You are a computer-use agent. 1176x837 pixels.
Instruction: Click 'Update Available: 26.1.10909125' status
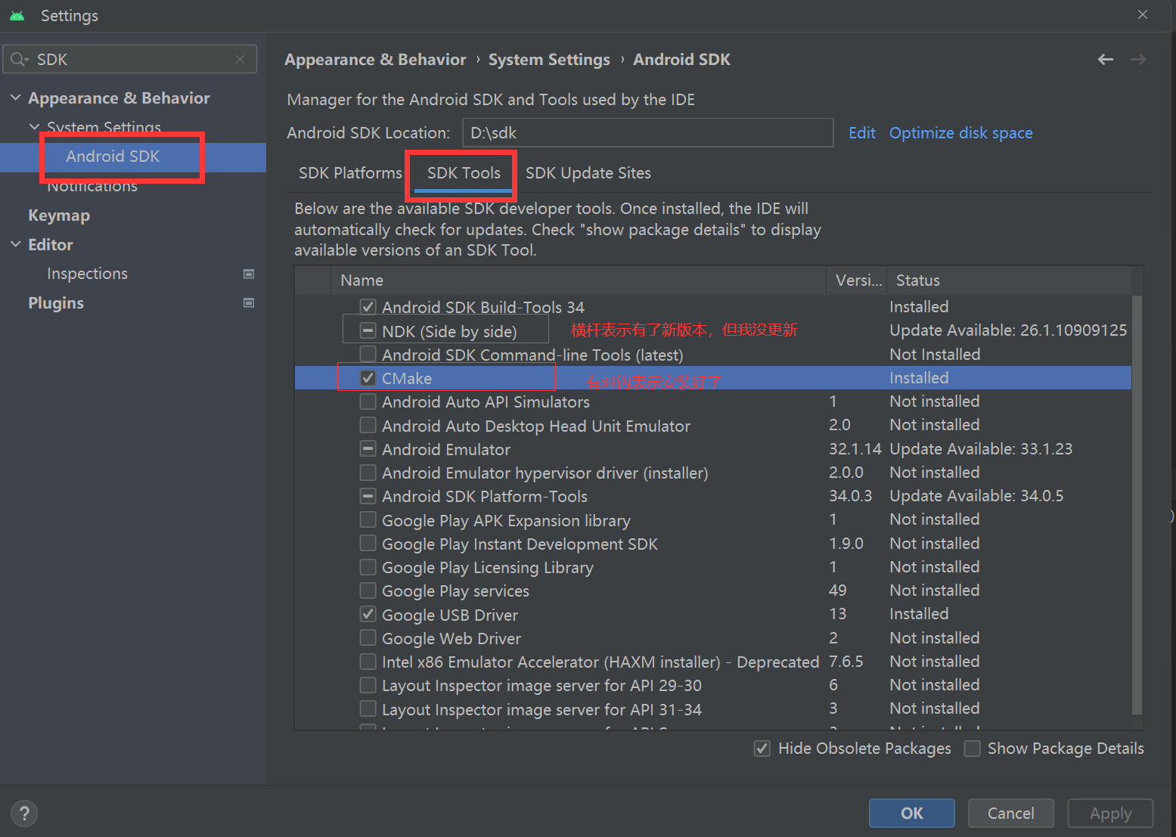[1008, 330]
